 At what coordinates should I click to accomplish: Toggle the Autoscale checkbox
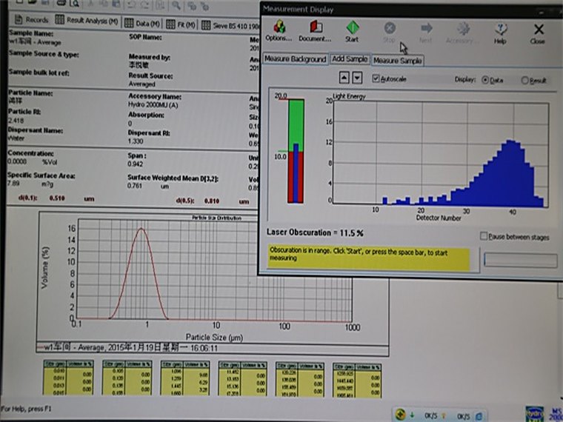coord(376,78)
